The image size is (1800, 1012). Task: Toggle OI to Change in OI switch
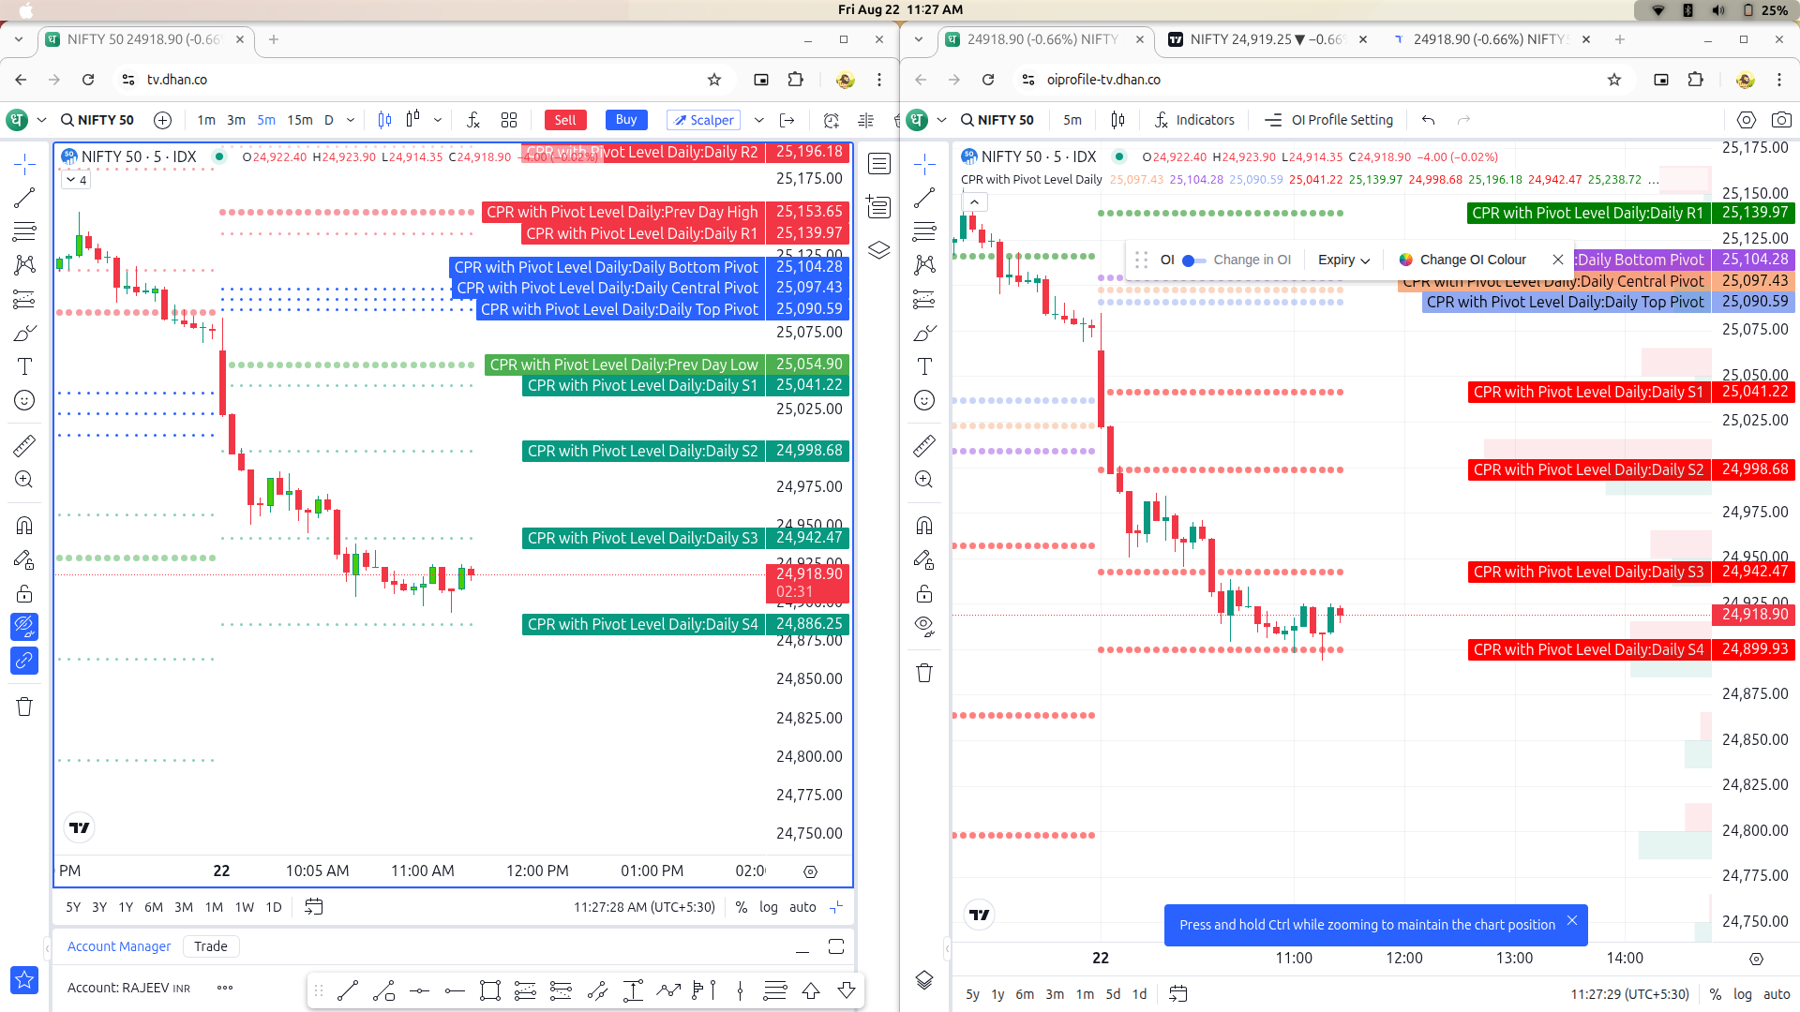click(x=1192, y=260)
